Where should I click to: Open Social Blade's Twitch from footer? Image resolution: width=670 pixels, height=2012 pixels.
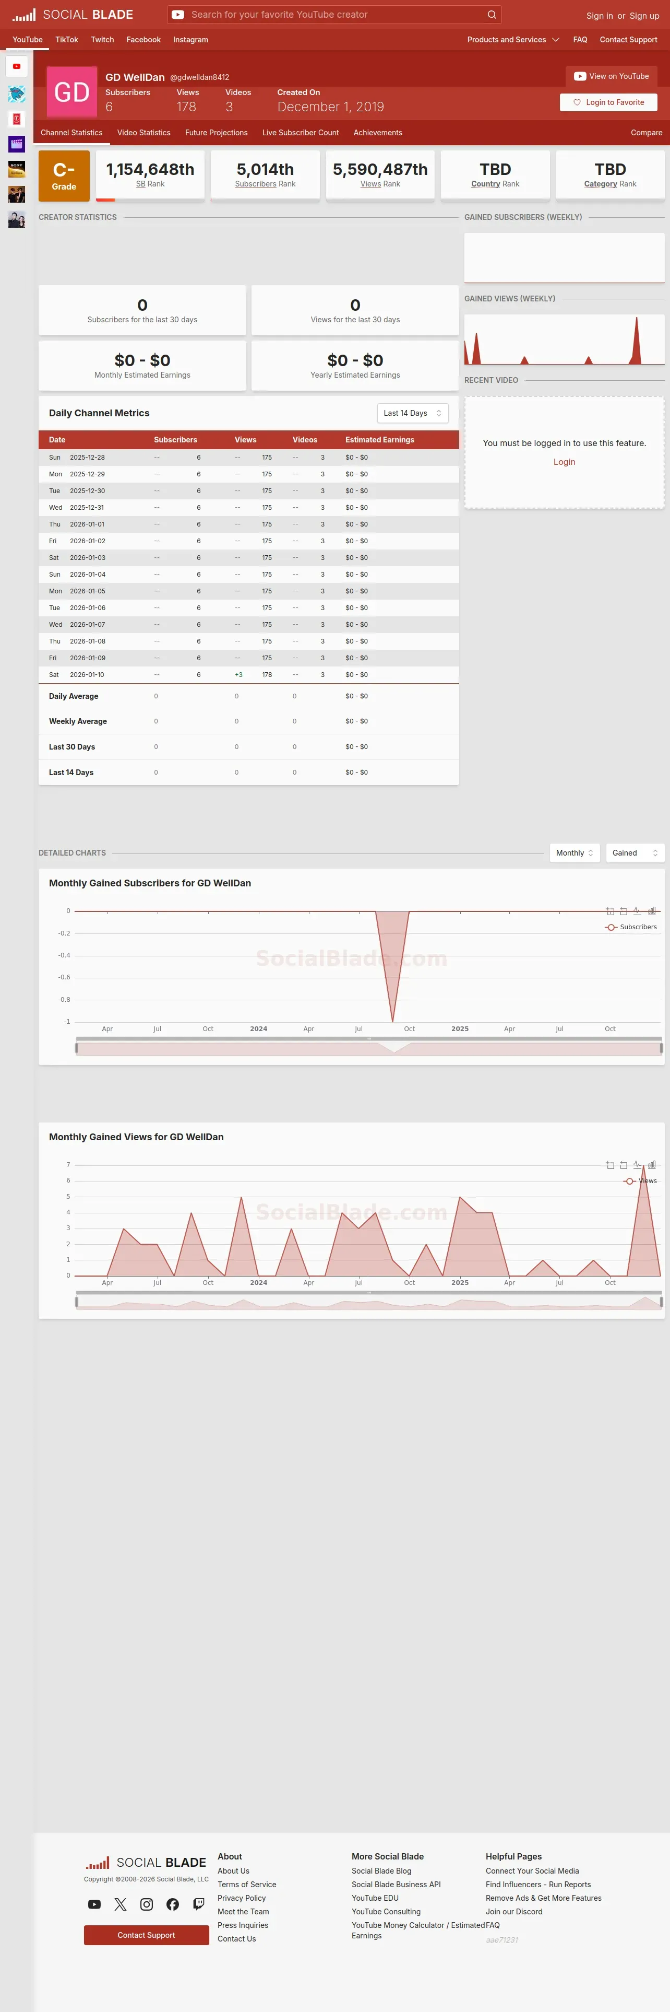[199, 1904]
